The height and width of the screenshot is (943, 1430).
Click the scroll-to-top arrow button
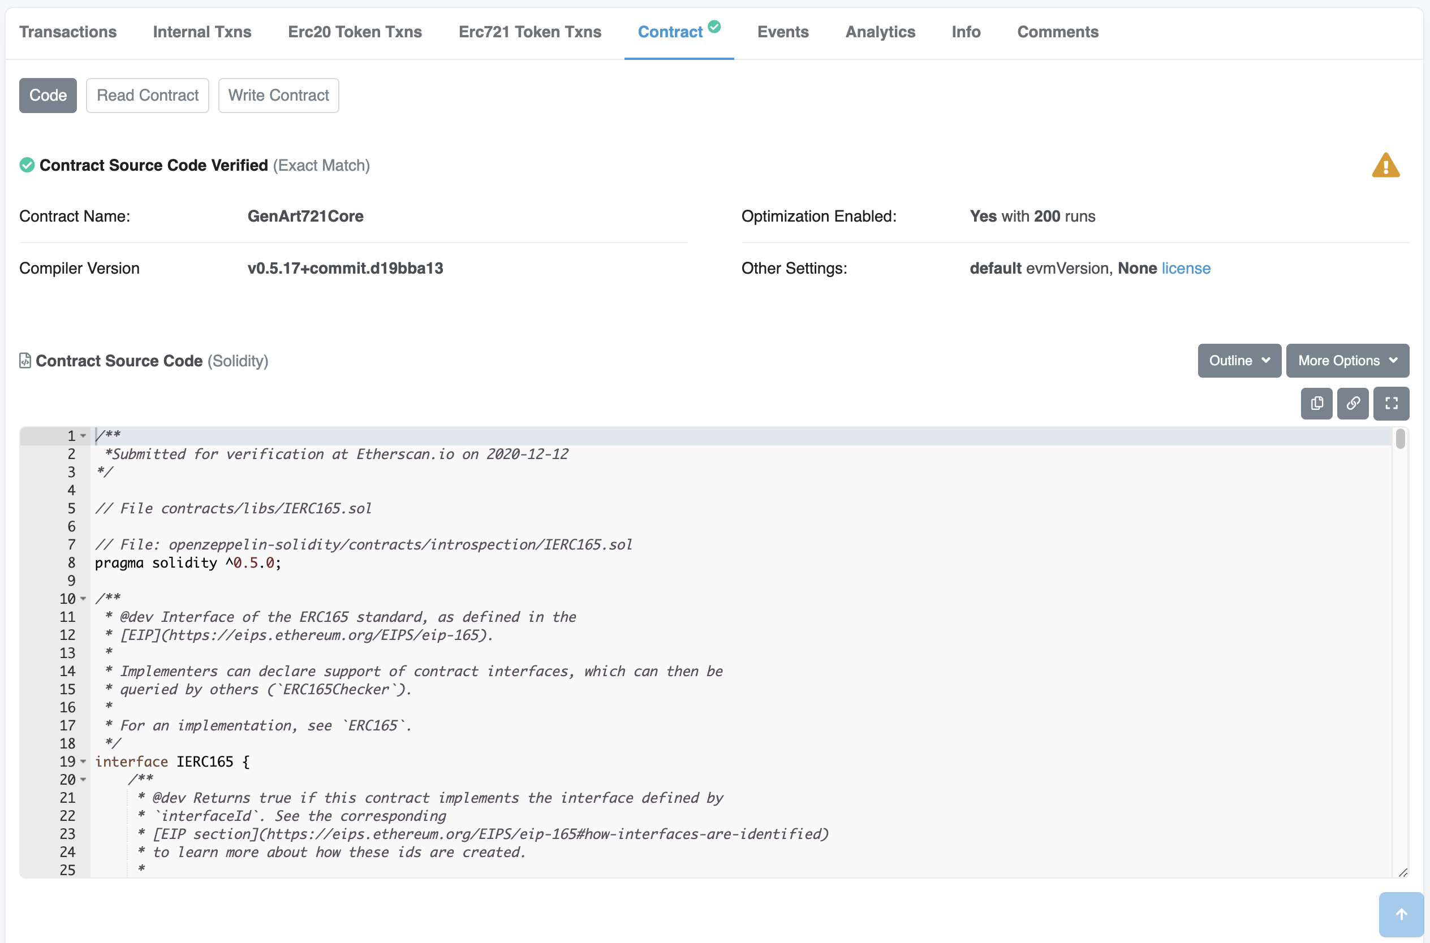click(x=1401, y=914)
